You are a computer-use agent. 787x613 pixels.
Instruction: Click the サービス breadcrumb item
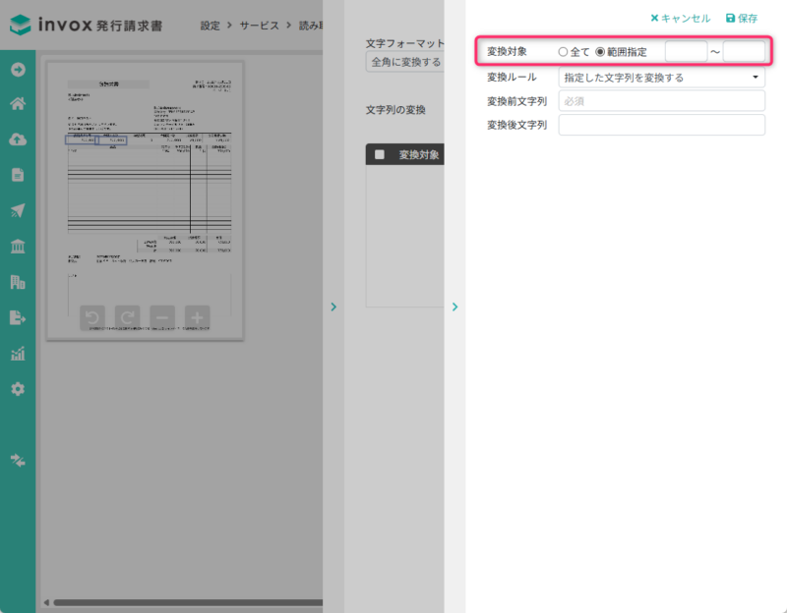(259, 27)
